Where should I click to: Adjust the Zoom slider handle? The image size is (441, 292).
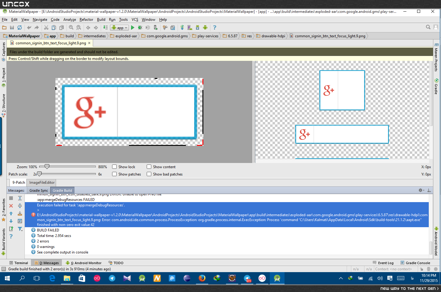(47, 167)
